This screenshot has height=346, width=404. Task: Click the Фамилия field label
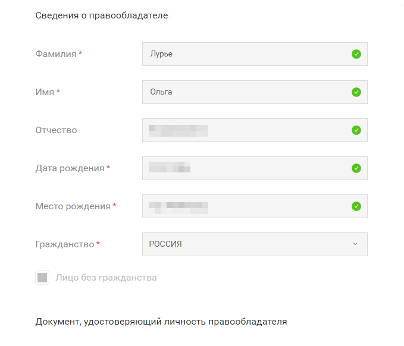56,54
